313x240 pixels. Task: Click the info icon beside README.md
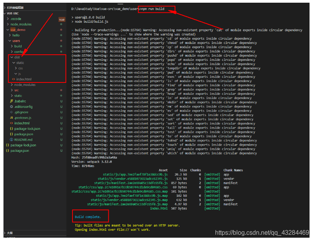pyautogui.click(x=12, y=140)
